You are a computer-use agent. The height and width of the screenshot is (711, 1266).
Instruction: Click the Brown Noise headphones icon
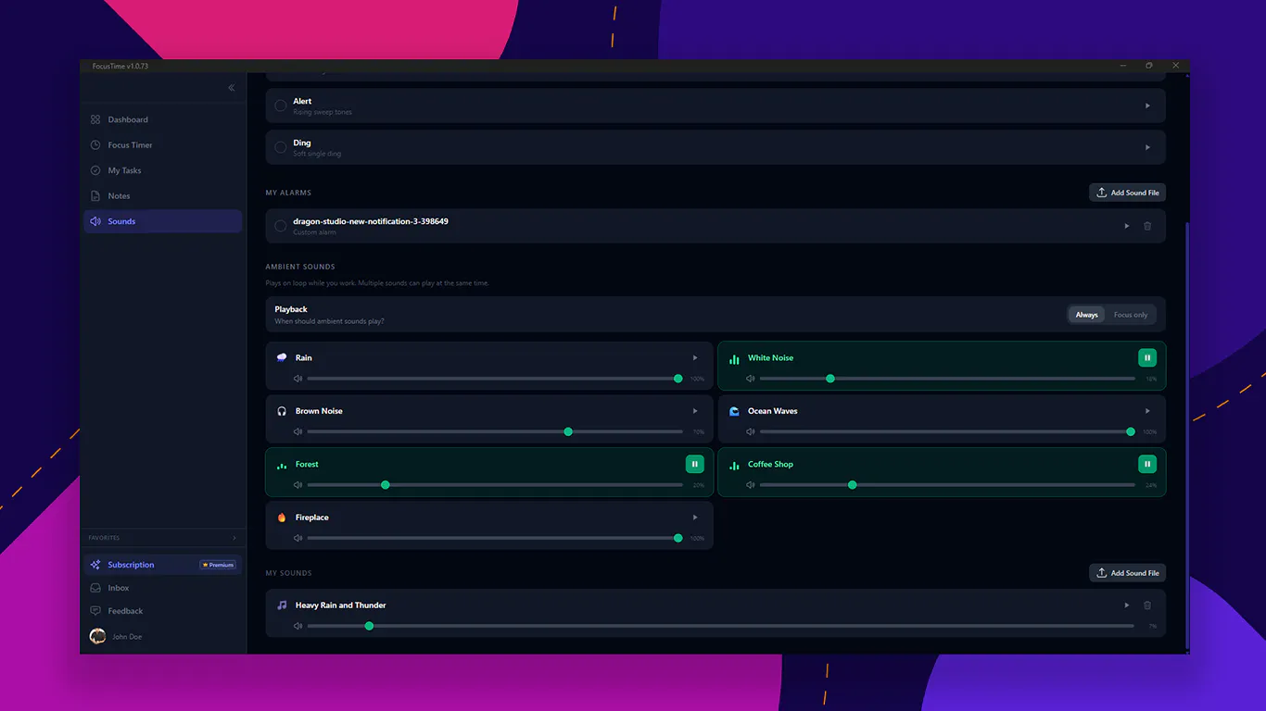[x=282, y=411]
